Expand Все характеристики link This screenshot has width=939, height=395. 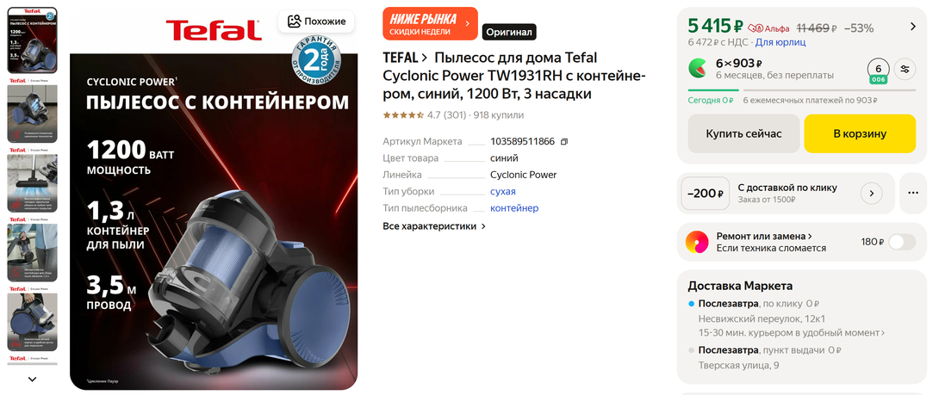pos(434,226)
